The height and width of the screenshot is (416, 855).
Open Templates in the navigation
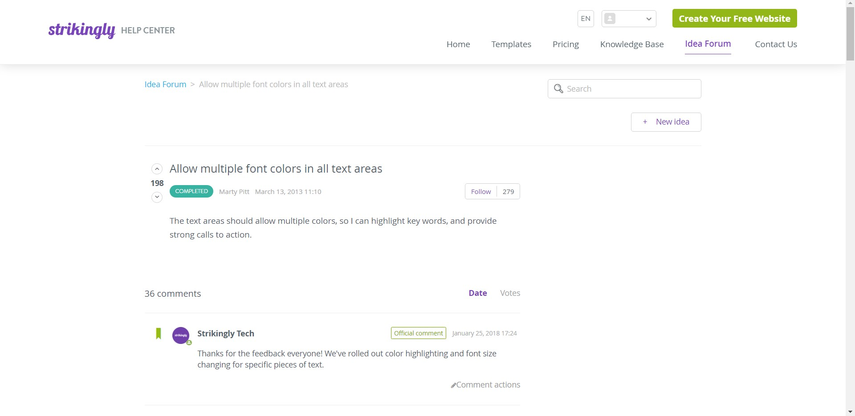point(511,44)
